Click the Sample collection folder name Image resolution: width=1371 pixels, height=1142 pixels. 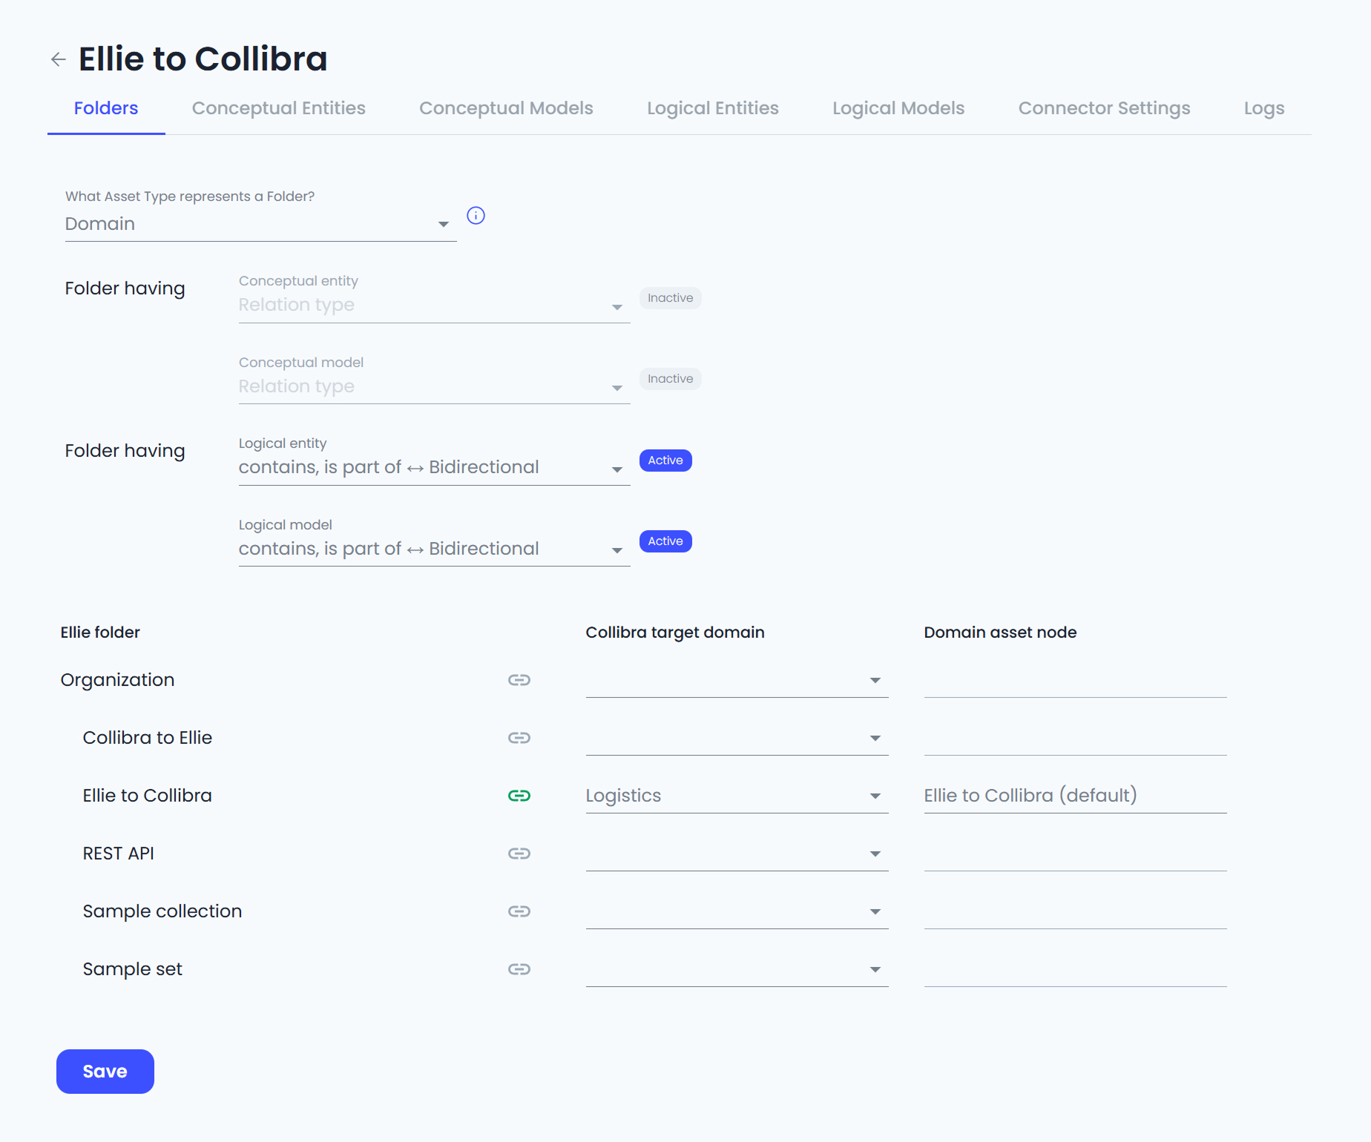(x=162, y=911)
